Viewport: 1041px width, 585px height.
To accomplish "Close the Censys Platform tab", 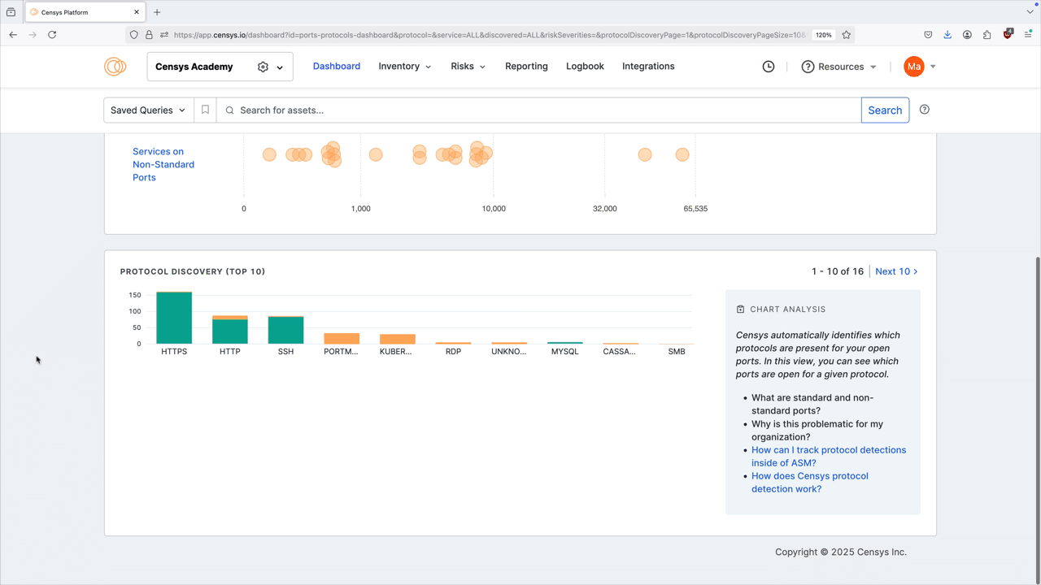I will coord(137,12).
